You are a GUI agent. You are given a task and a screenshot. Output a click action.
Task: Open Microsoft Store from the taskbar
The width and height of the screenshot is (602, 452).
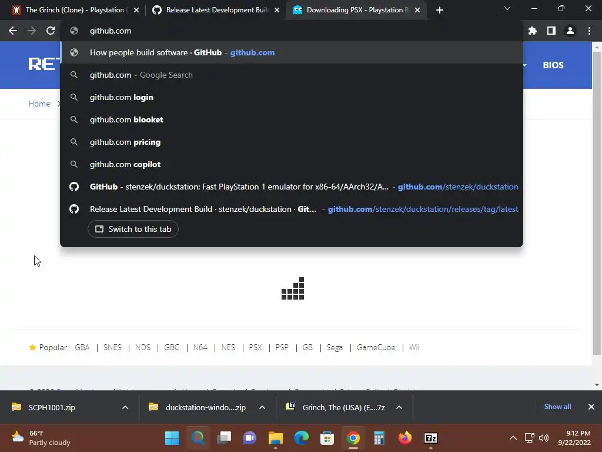coord(327,438)
